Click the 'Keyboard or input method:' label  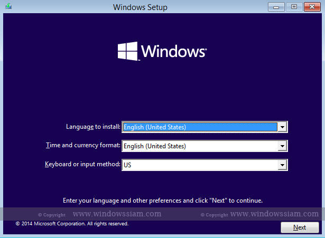tap(82, 164)
